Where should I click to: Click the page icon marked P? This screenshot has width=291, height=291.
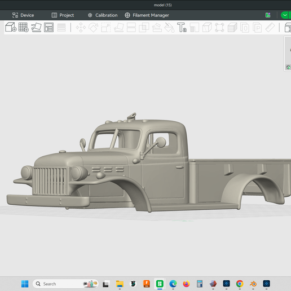pyautogui.click(x=257, y=28)
